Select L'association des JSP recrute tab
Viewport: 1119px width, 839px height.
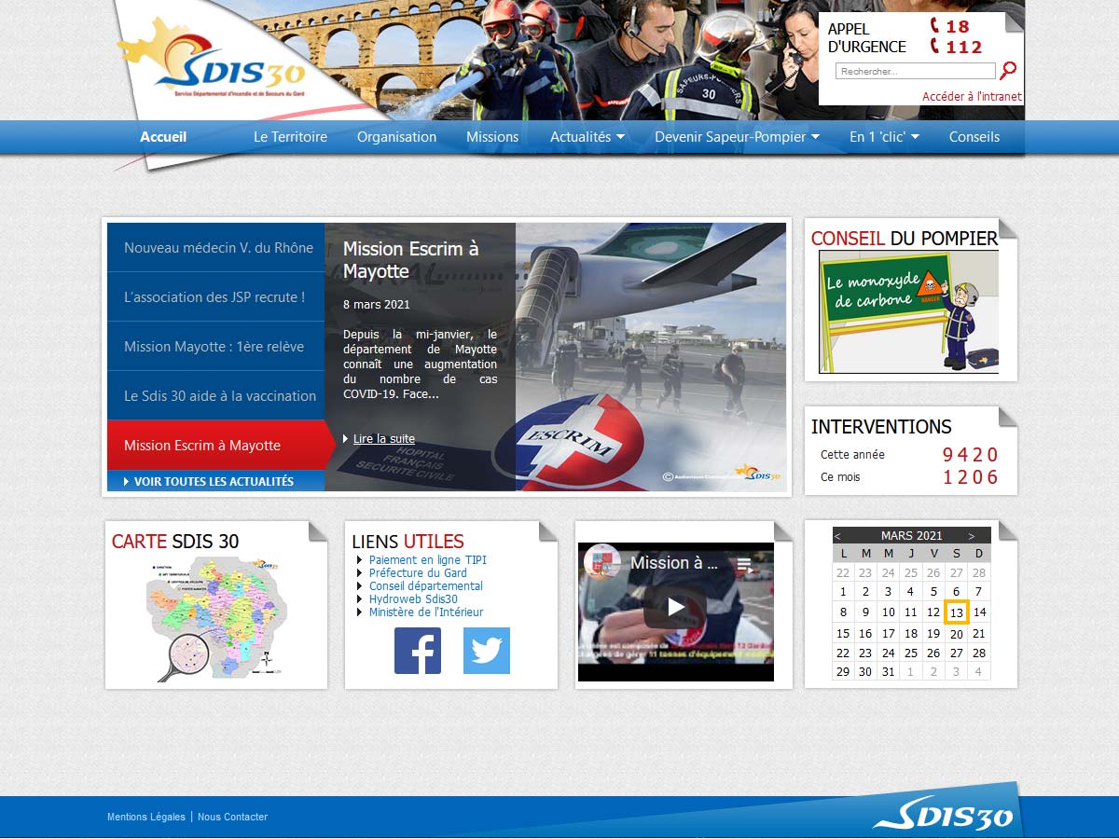215,296
